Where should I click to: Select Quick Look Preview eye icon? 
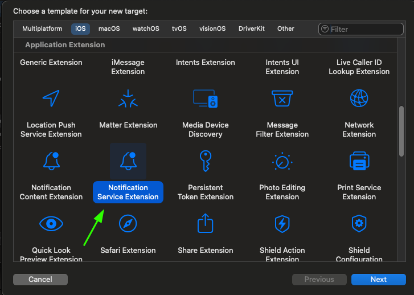tap(51, 224)
